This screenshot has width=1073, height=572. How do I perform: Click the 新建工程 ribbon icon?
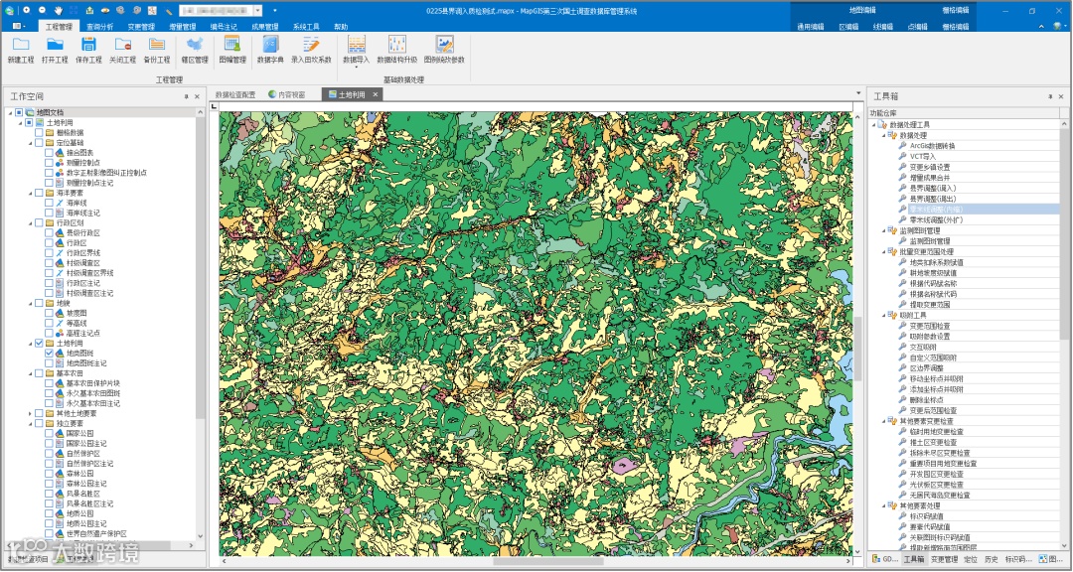coord(21,45)
